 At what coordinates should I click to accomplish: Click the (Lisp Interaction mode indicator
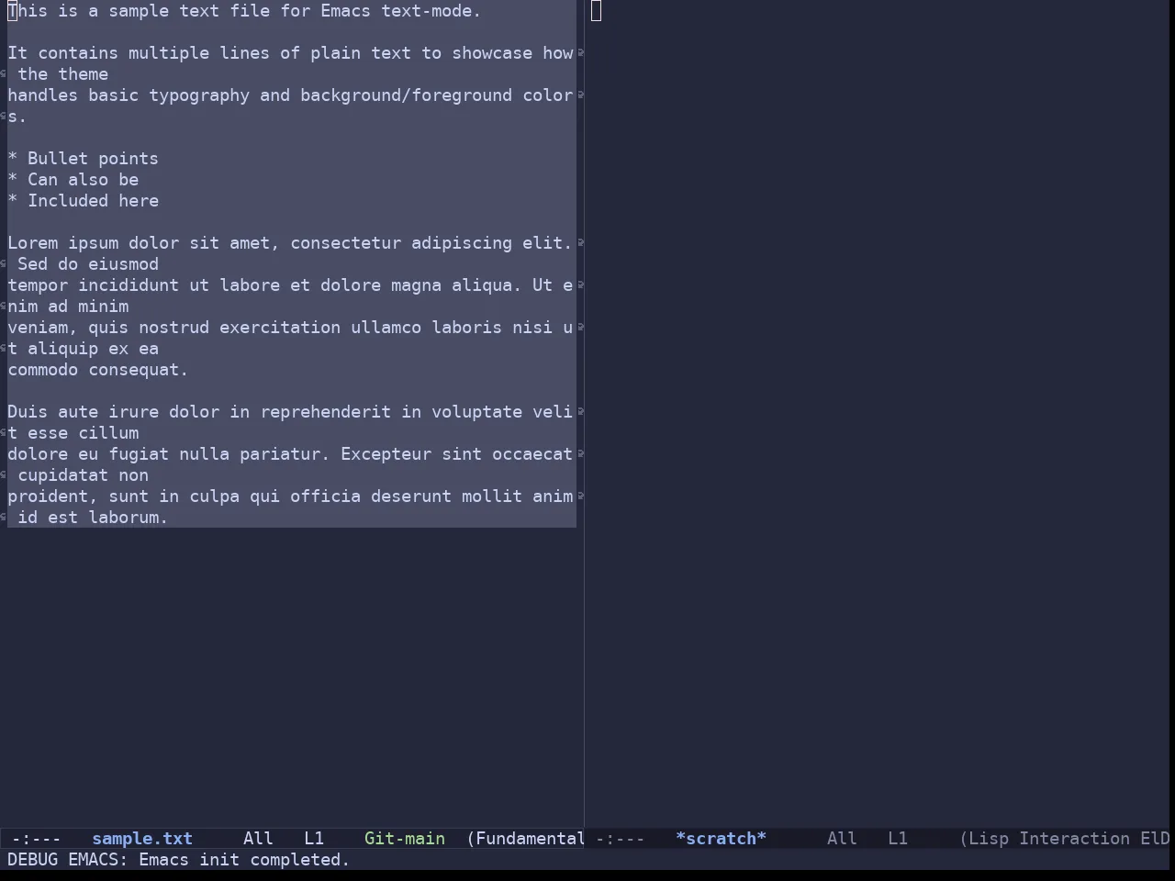pyautogui.click(x=1045, y=839)
